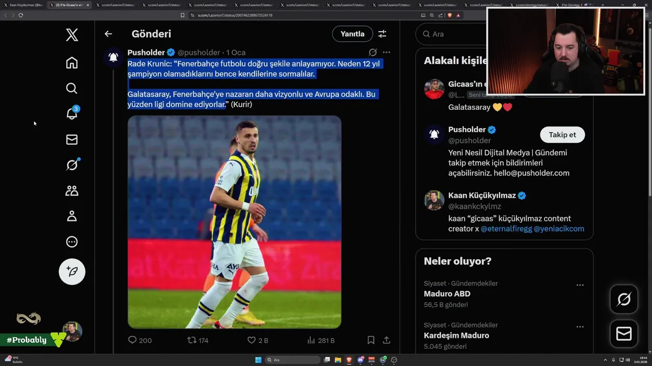Open Messages envelope in sidebar

pos(72,139)
